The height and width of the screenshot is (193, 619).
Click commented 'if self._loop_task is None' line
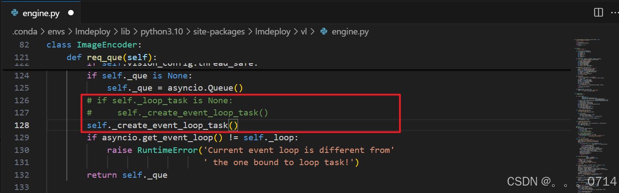pyautogui.click(x=160, y=101)
